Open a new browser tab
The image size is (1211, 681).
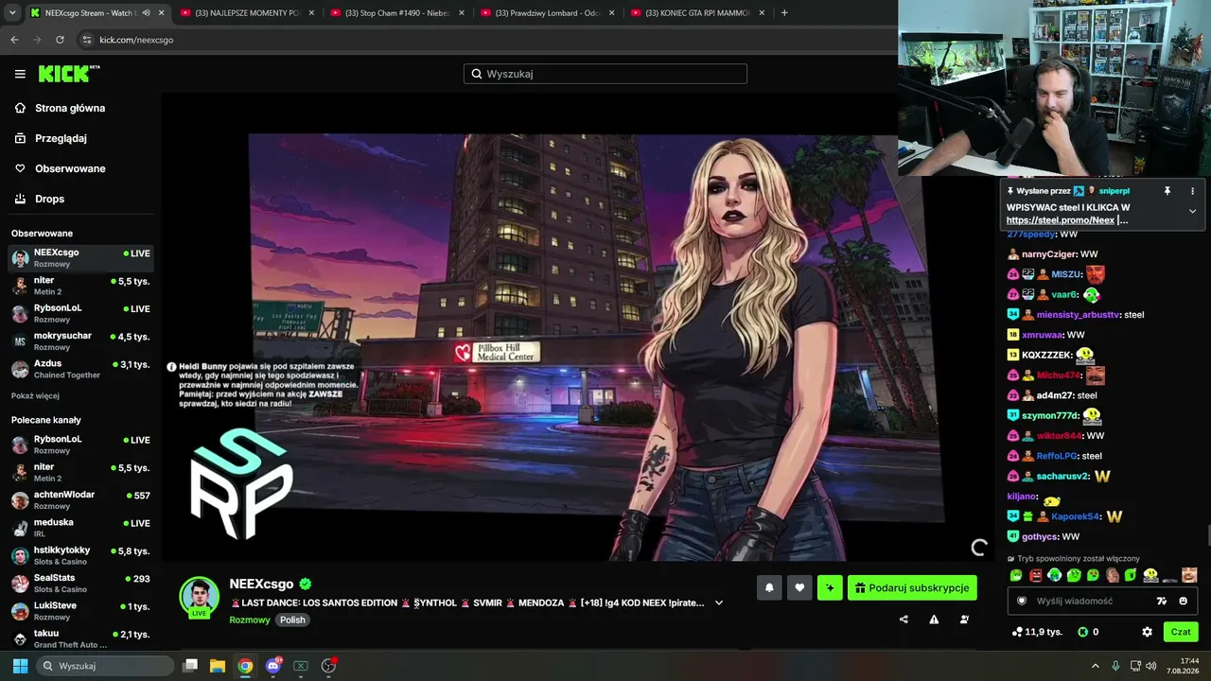click(784, 13)
